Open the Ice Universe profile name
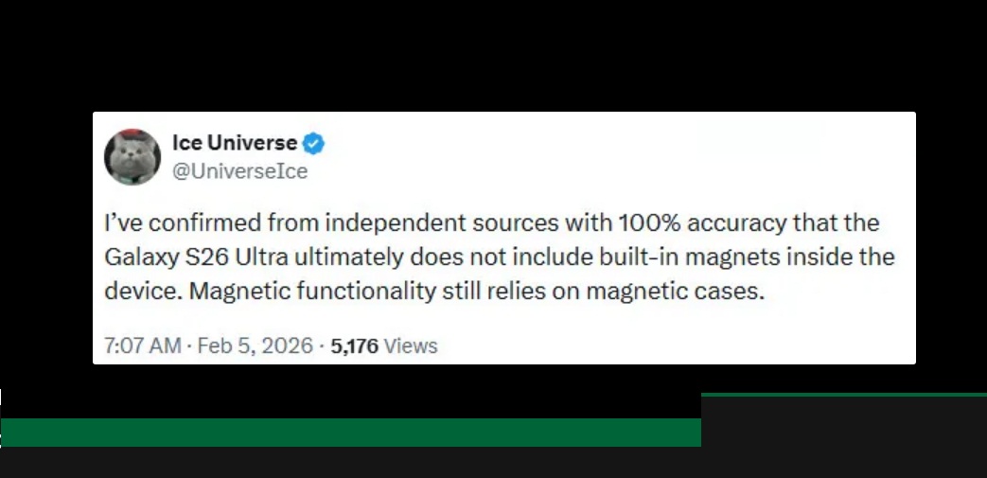987x478 pixels. point(235,144)
